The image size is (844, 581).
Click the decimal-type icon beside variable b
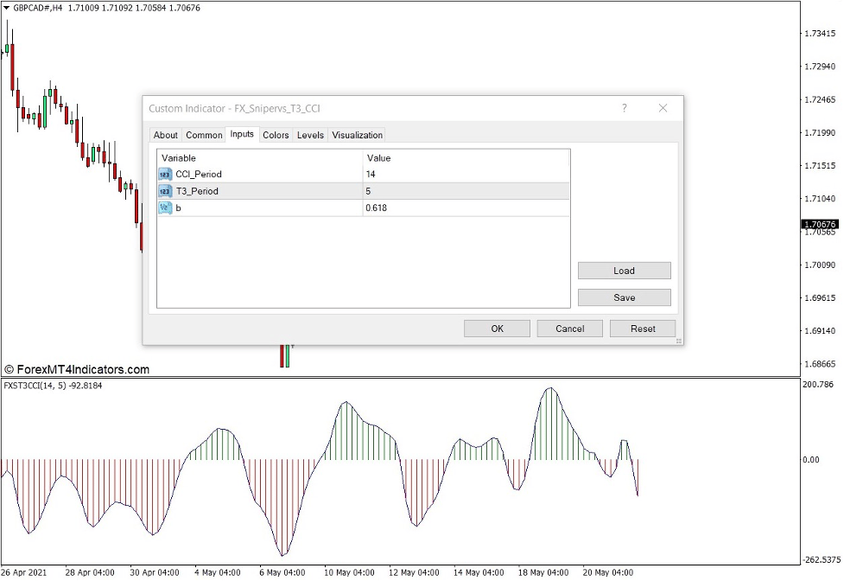[x=165, y=207]
